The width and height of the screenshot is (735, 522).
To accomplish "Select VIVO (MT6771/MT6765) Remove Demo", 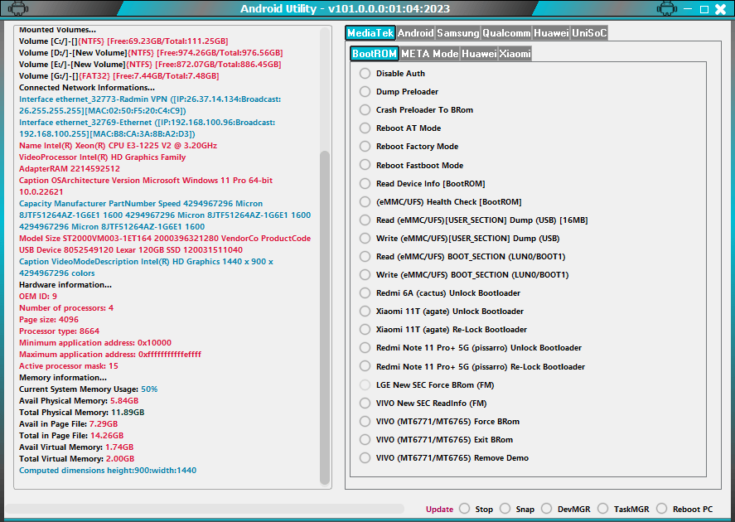I will click(365, 457).
